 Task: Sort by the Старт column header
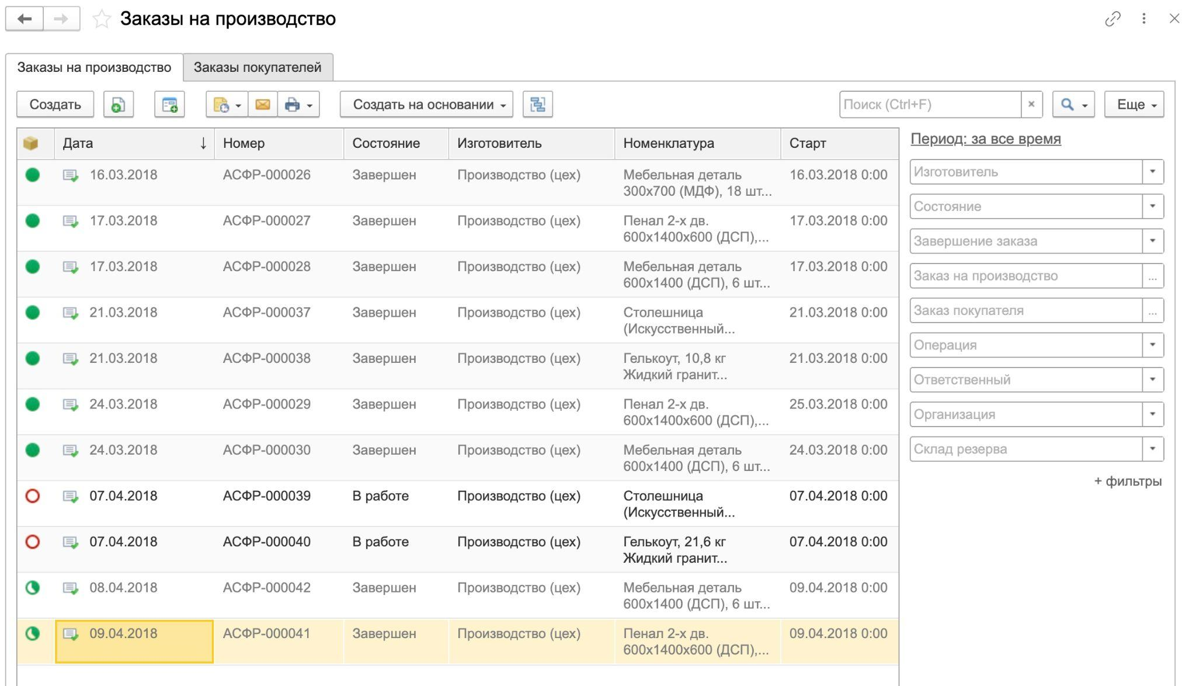click(839, 143)
